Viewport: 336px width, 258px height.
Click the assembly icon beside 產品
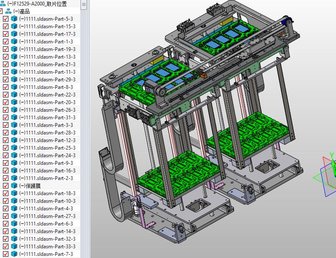pos(8,11)
